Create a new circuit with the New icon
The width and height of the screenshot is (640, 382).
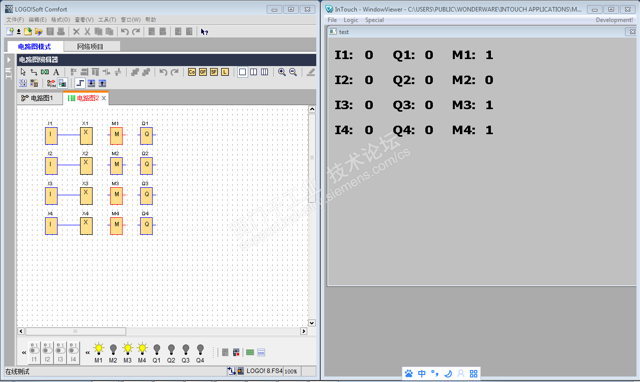[x=10, y=32]
